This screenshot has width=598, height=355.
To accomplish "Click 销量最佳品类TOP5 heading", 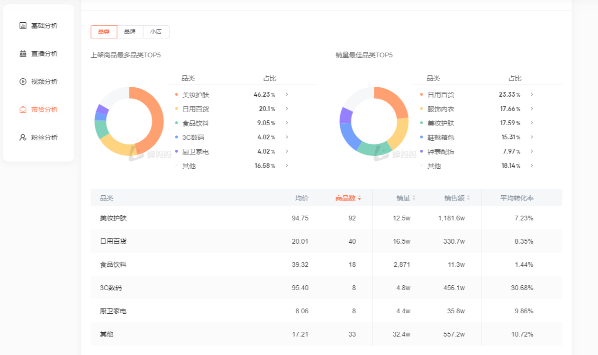I will click(x=364, y=55).
